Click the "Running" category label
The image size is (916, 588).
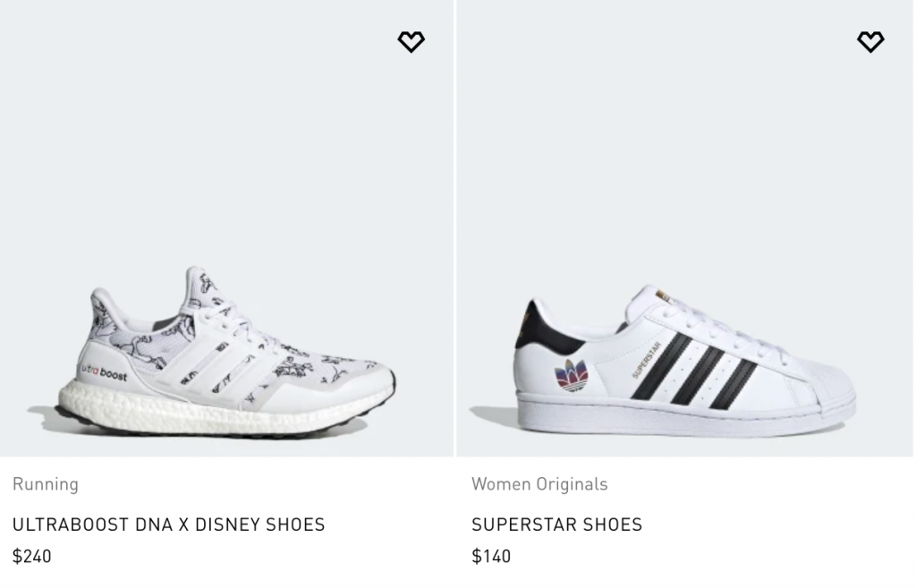(46, 484)
